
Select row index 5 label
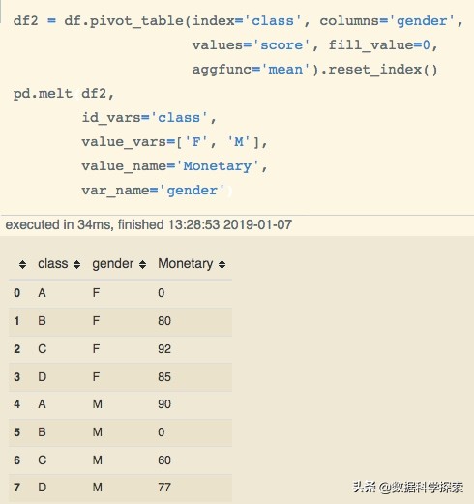pos(17,432)
